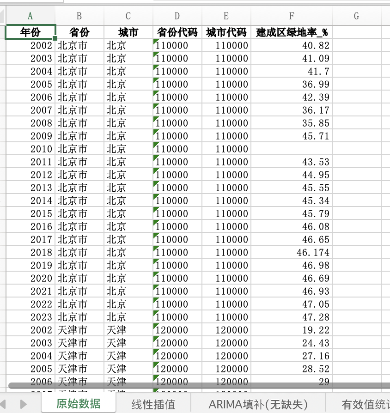Image resolution: width=390 pixels, height=413 pixels.
Task: Select the cell with value 45.34
Action: 292,200
